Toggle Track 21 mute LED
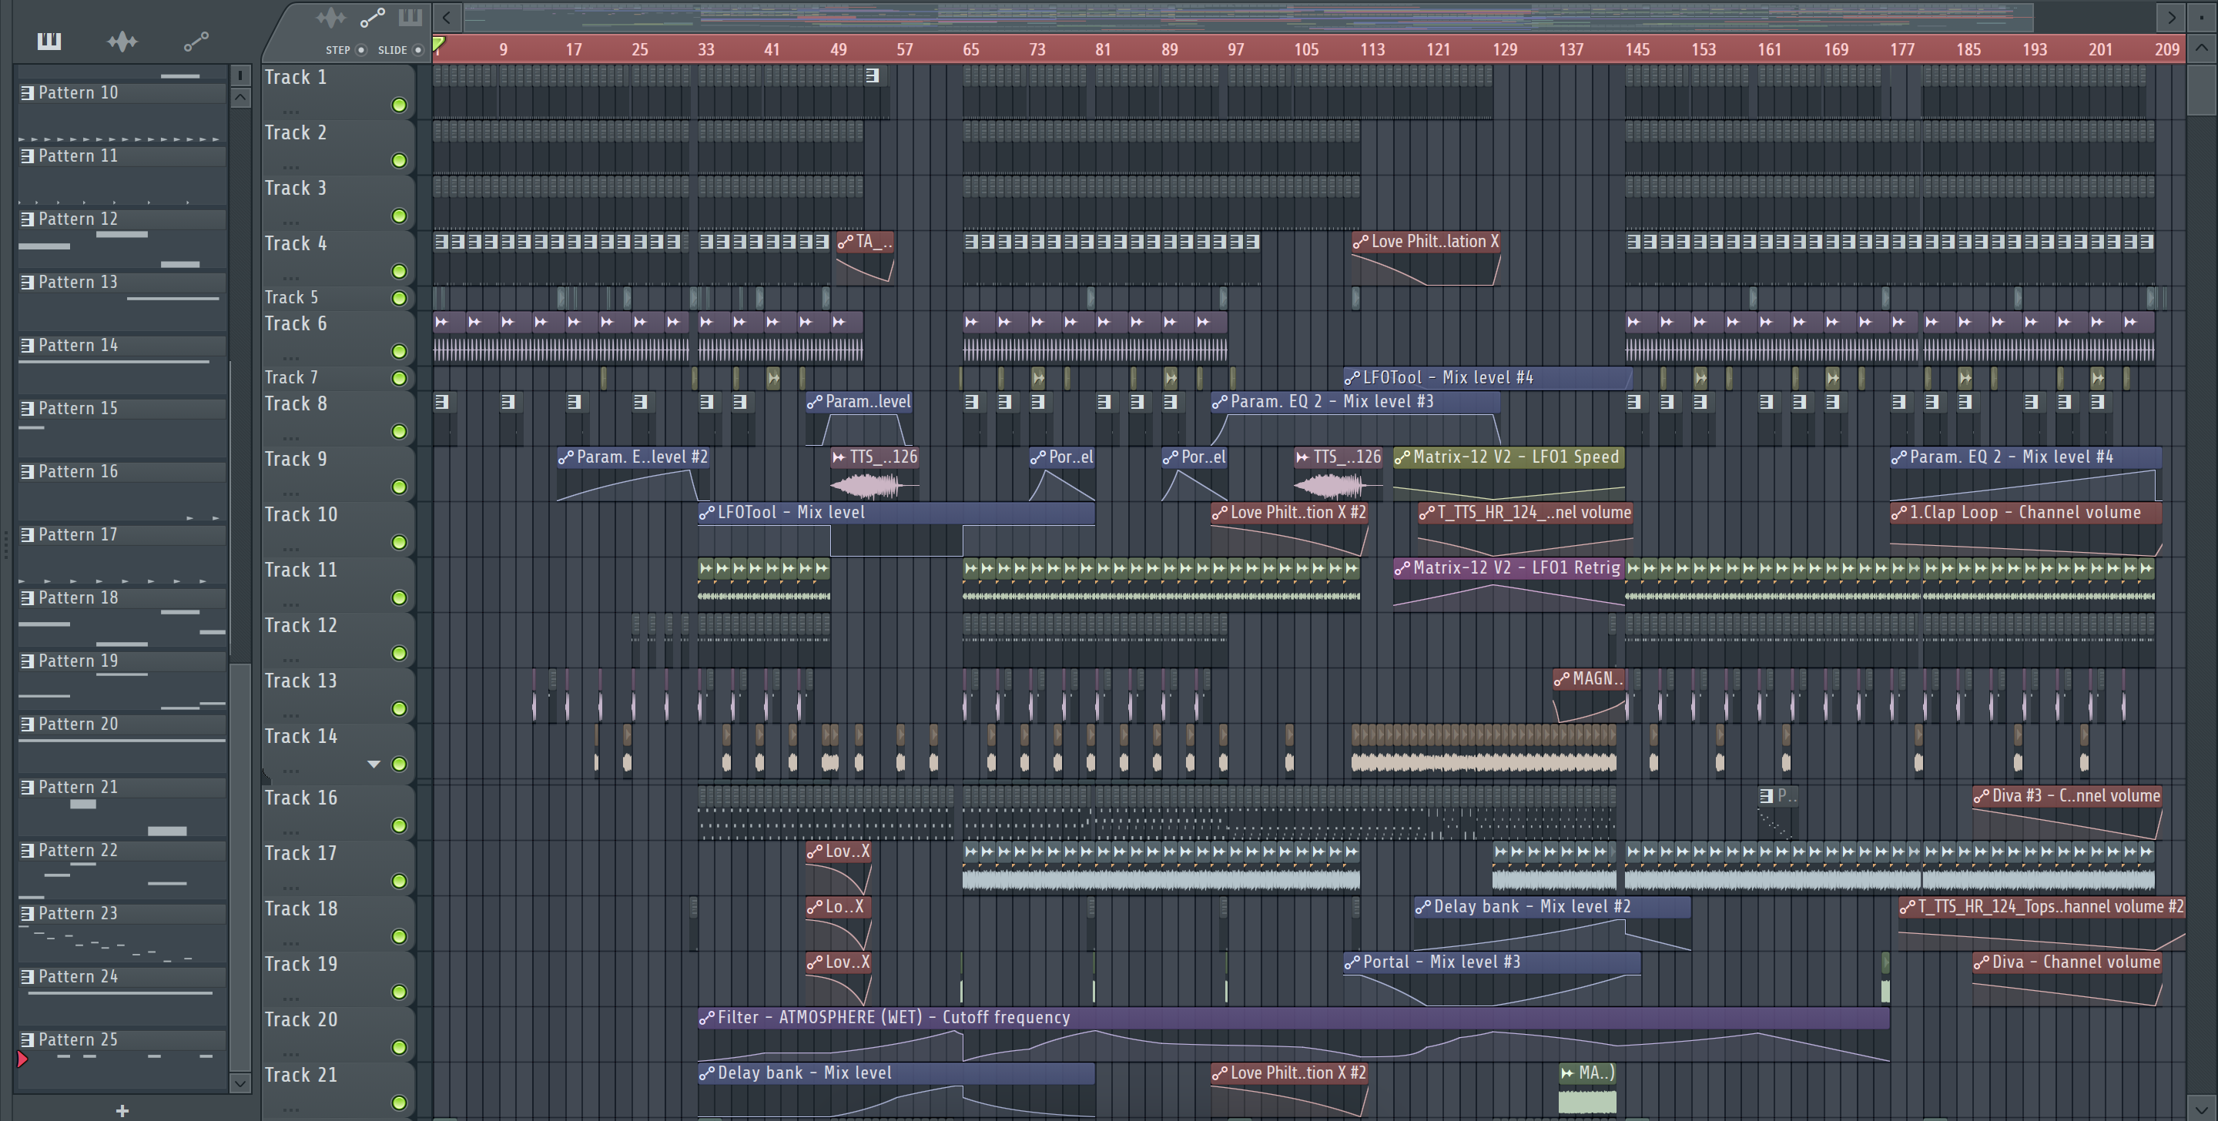This screenshot has width=2218, height=1121. [400, 1102]
